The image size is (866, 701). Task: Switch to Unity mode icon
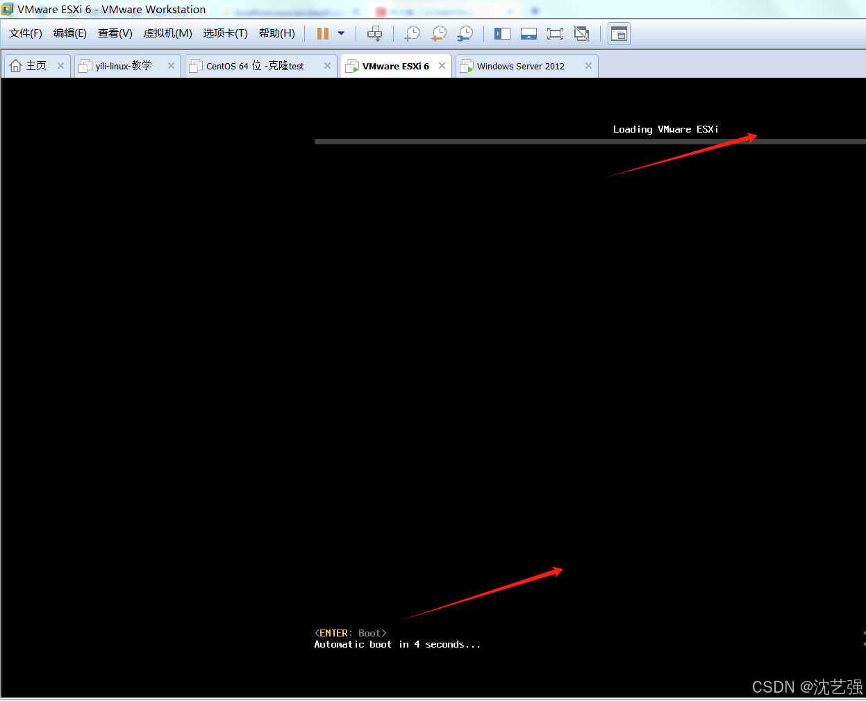click(x=581, y=33)
